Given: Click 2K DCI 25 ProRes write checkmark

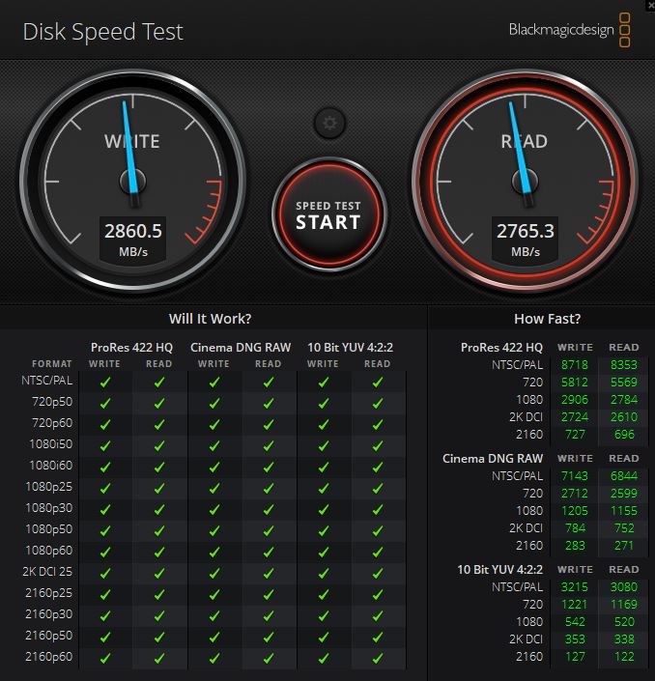Looking at the screenshot, I should pyautogui.click(x=105, y=574).
